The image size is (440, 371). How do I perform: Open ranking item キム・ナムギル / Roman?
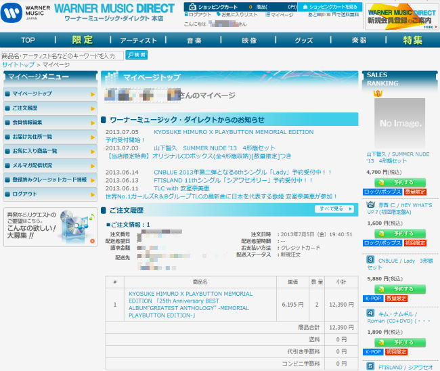(399, 318)
